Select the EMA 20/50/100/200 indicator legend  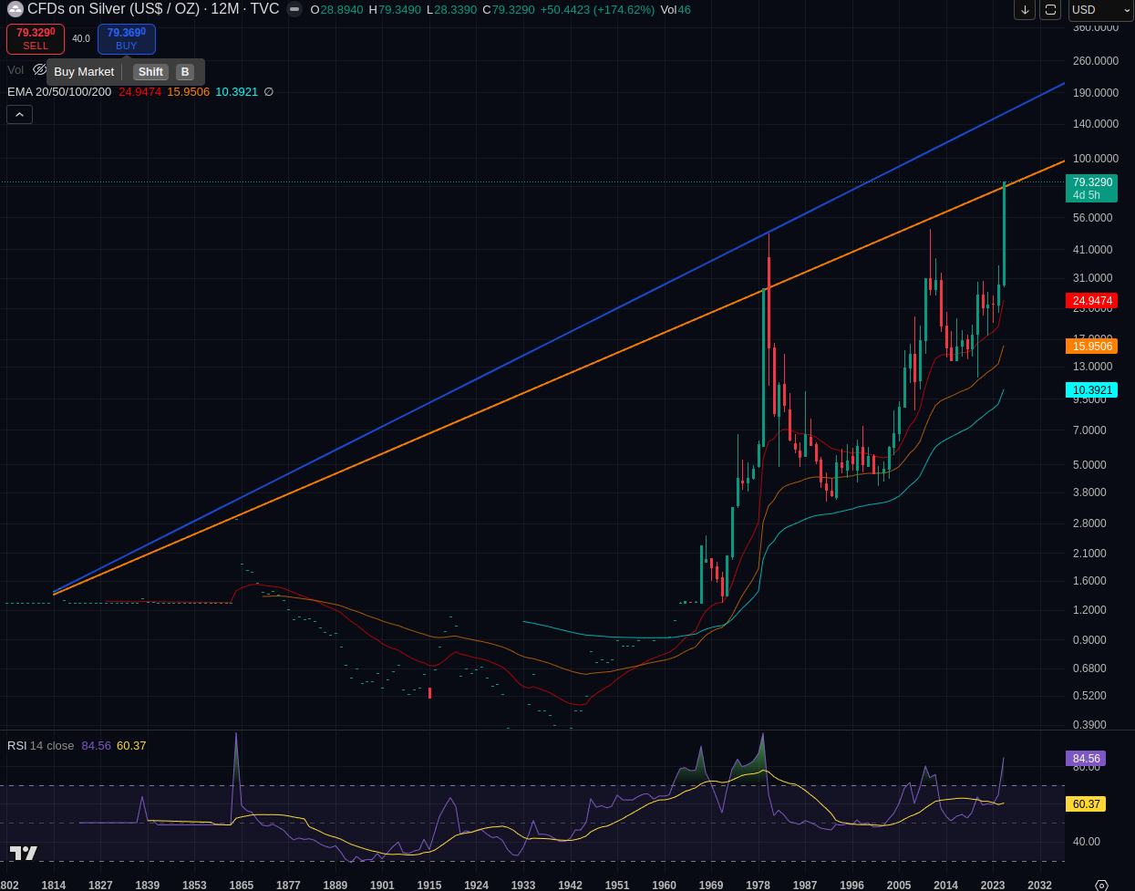pos(59,92)
